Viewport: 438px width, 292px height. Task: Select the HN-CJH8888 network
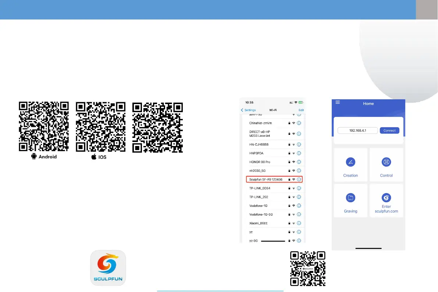[274, 145]
